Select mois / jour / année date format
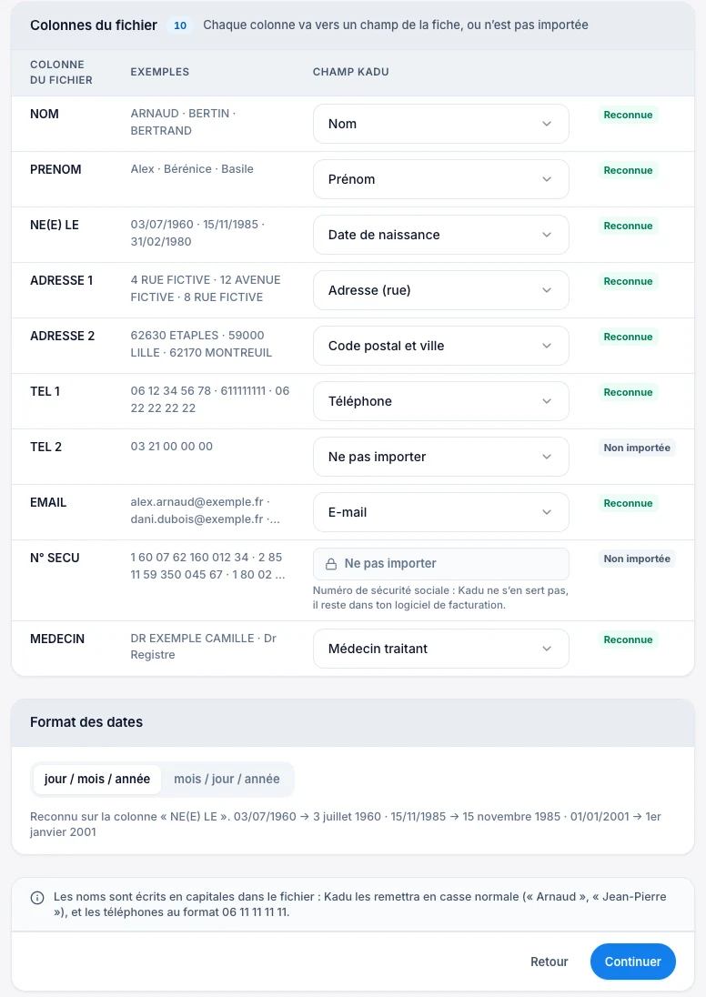Image resolution: width=706 pixels, height=997 pixels. tap(227, 779)
